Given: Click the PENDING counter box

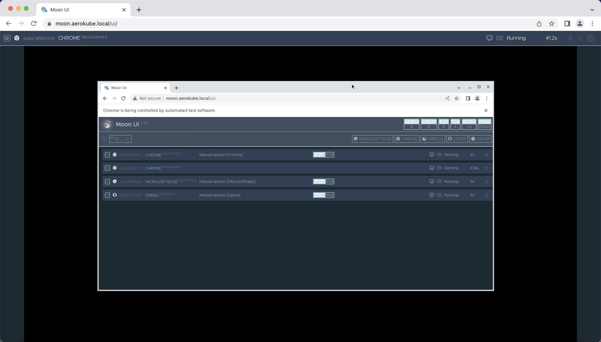Looking at the screenshot, I should click(x=429, y=124).
